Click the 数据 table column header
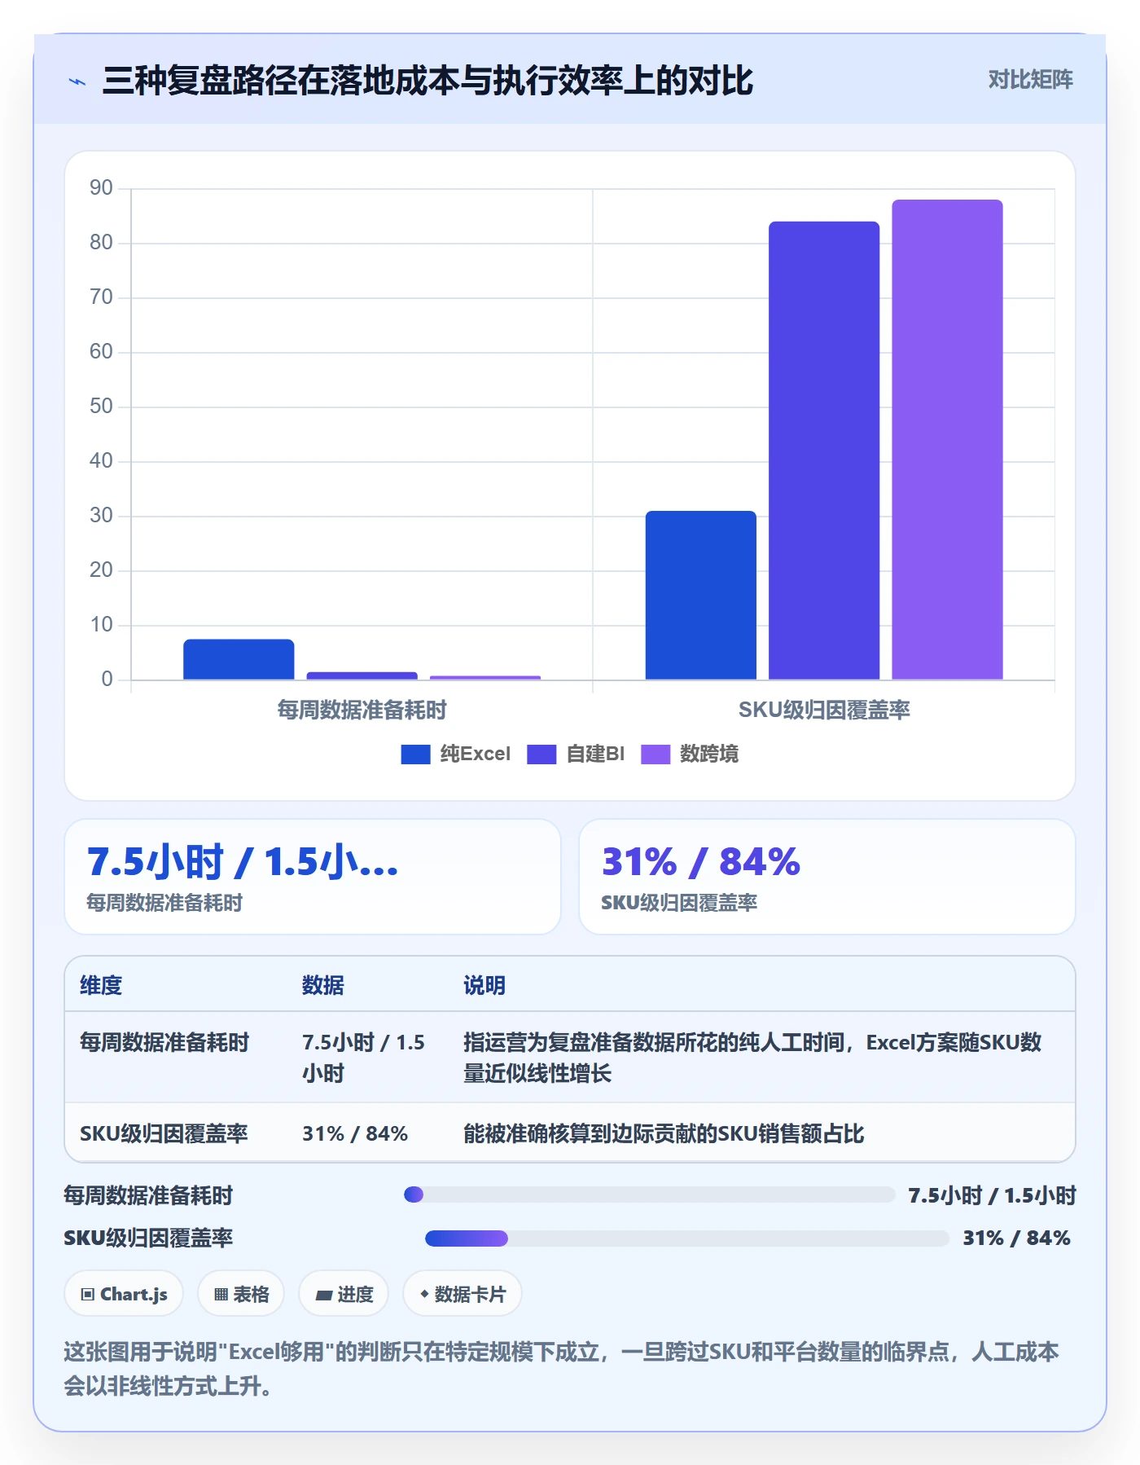The height and width of the screenshot is (1465, 1140). pyautogui.click(x=323, y=985)
